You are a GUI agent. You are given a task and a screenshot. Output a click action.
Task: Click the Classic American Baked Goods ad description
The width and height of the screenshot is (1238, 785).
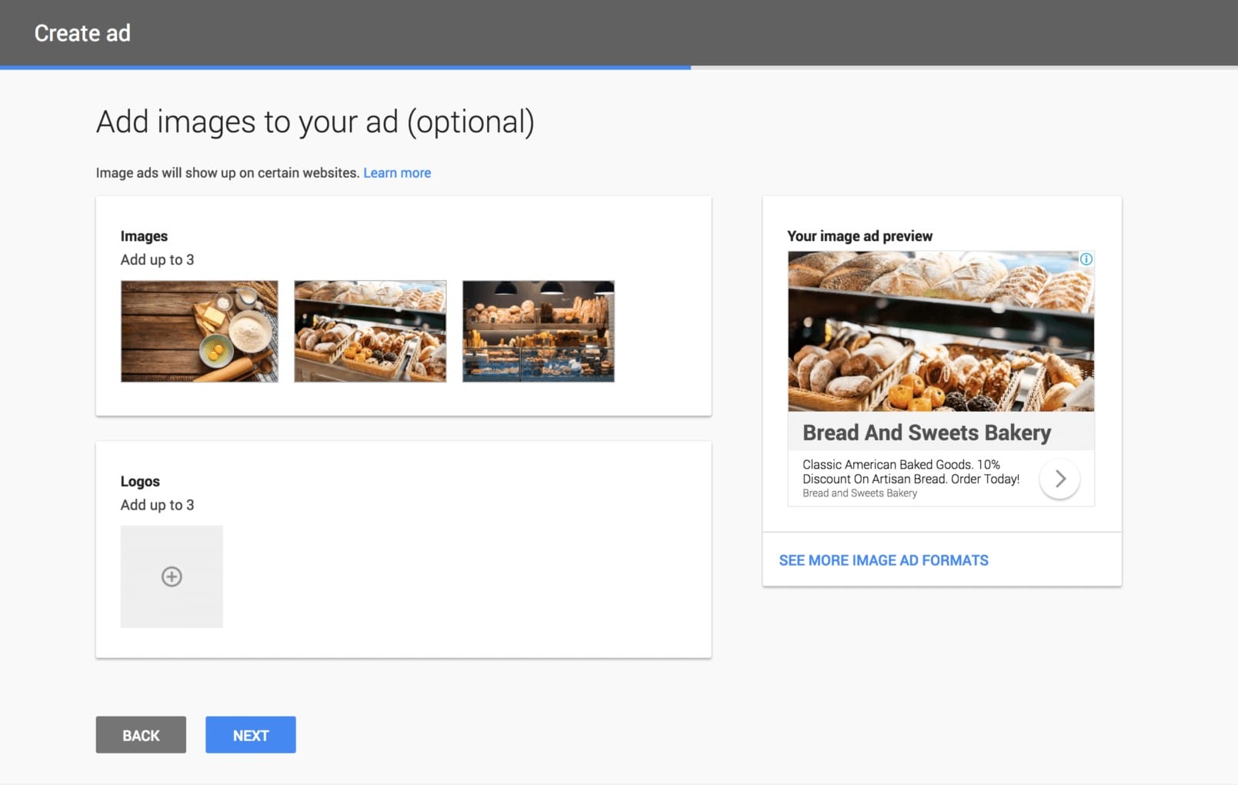(x=910, y=472)
